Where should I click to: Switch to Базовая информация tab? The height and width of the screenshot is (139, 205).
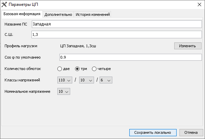click(22, 14)
